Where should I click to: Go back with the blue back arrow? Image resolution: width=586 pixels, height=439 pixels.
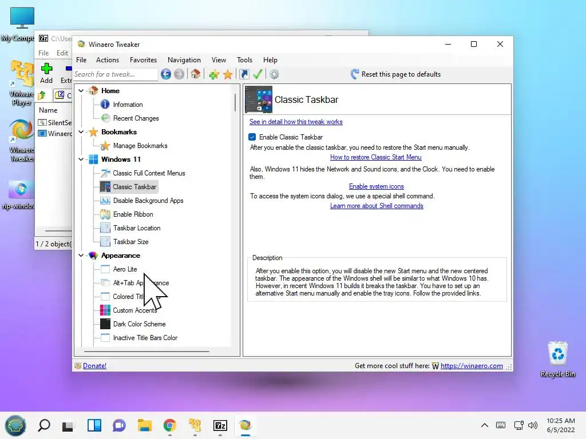pyautogui.click(x=166, y=74)
